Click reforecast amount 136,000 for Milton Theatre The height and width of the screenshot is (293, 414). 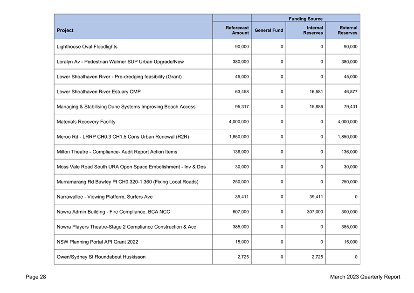click(x=241, y=152)
